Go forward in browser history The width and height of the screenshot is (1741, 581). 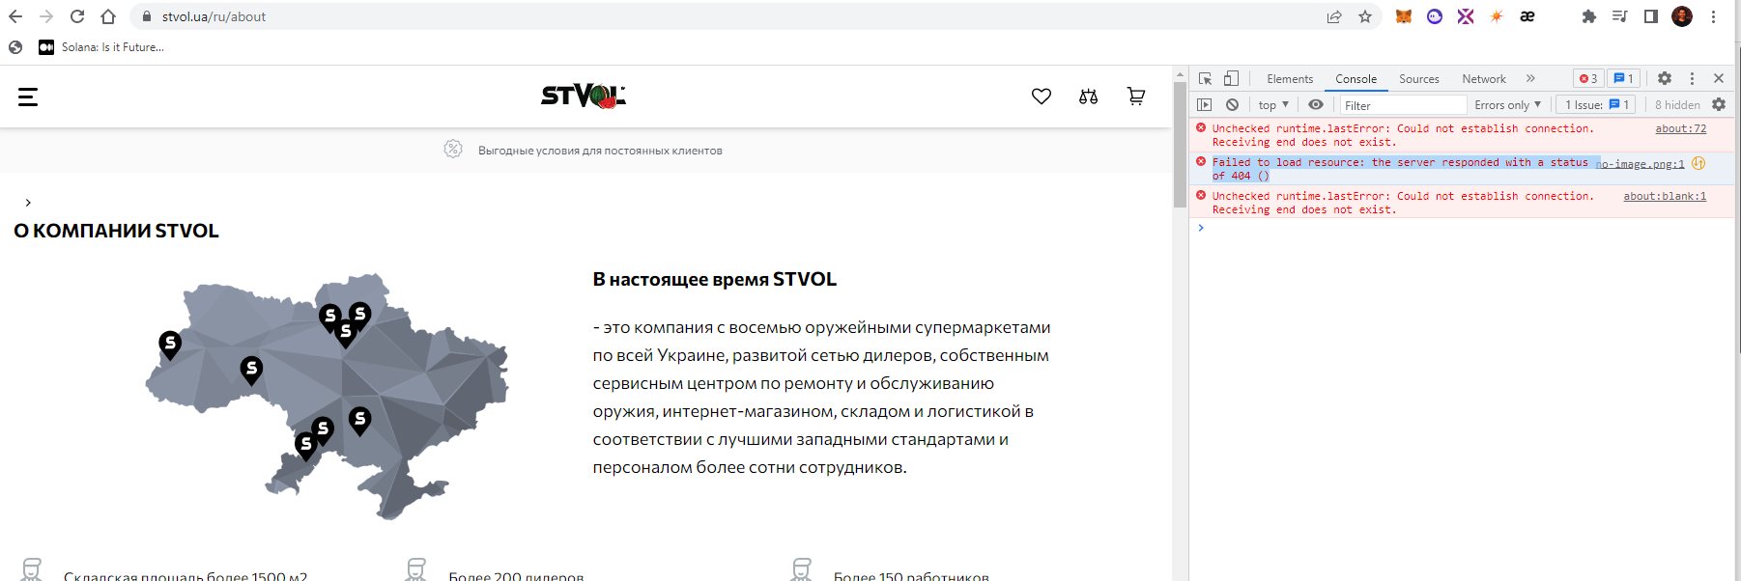[x=46, y=16]
